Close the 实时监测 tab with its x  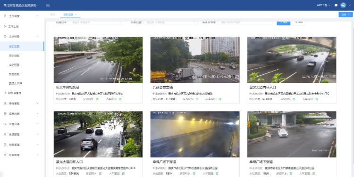(76, 15)
